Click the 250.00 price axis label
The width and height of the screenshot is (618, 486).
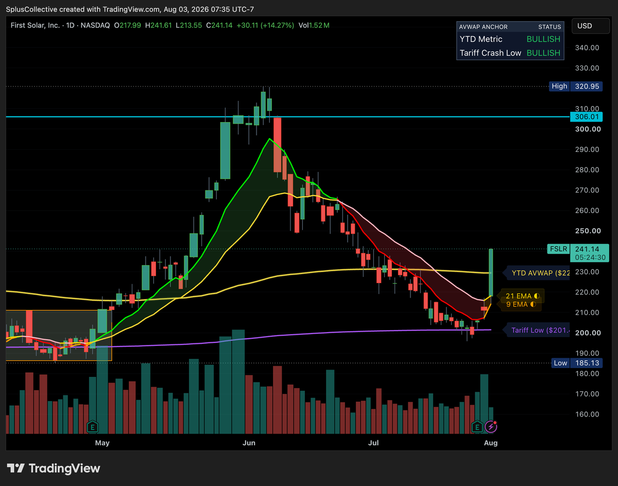[x=588, y=231]
